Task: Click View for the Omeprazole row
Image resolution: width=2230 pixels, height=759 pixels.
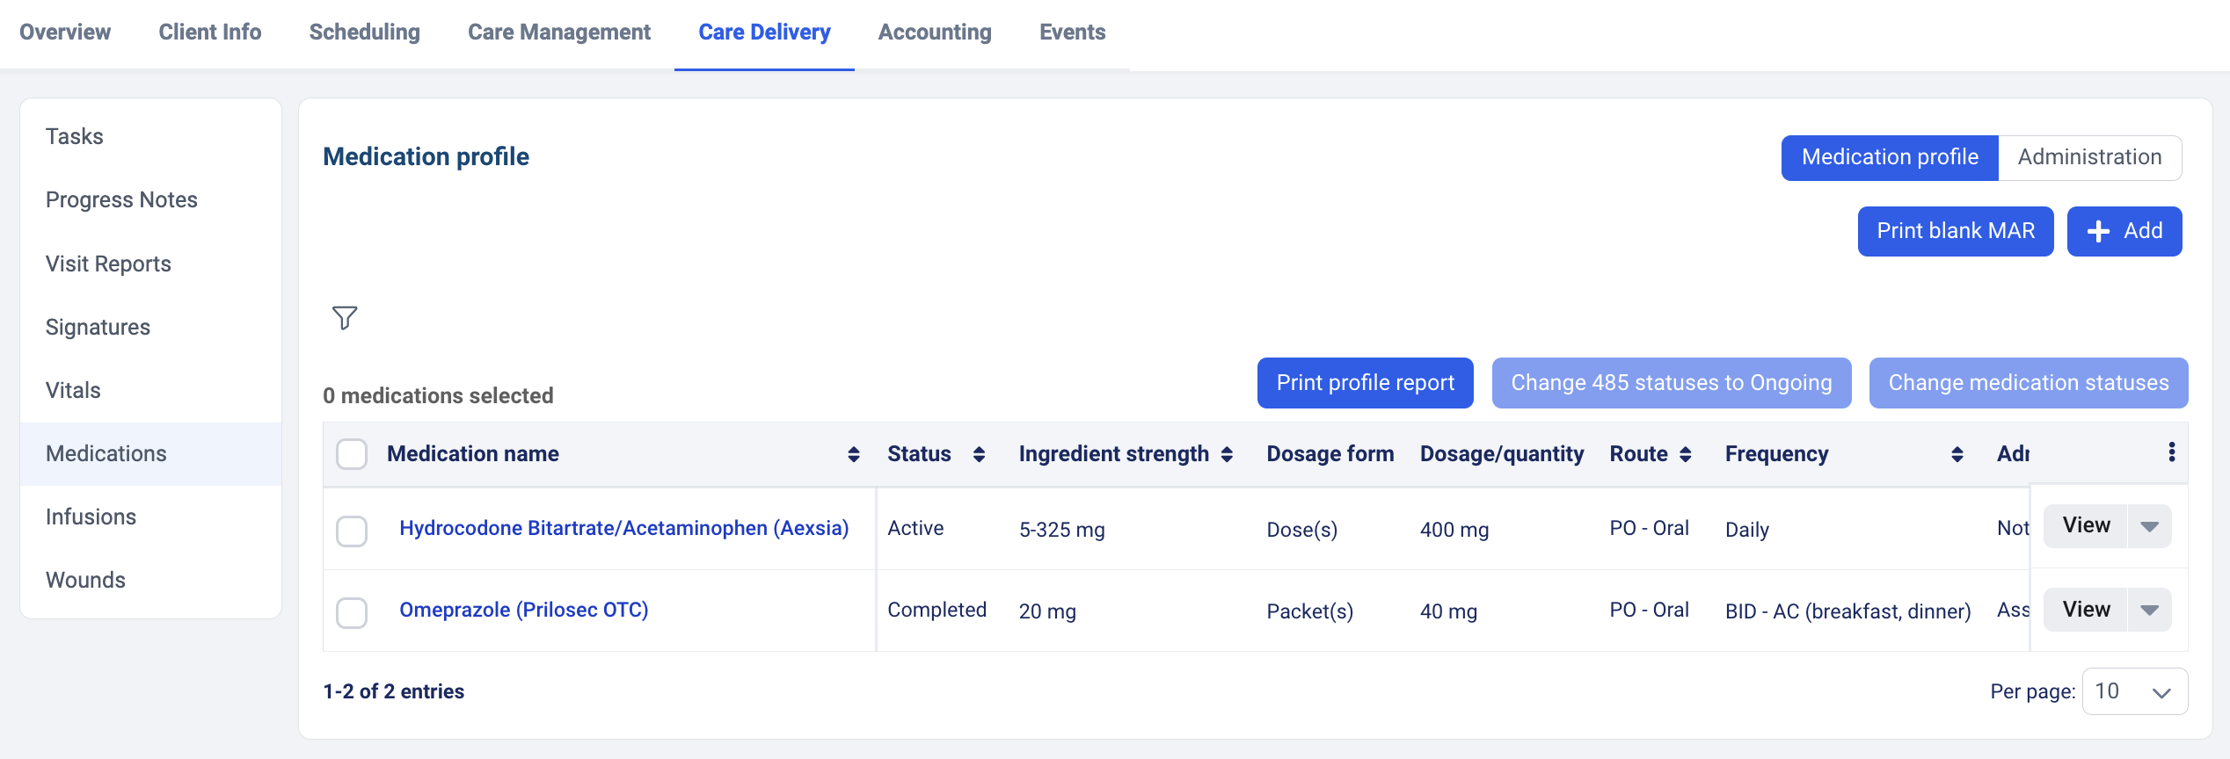Action: (x=2086, y=610)
